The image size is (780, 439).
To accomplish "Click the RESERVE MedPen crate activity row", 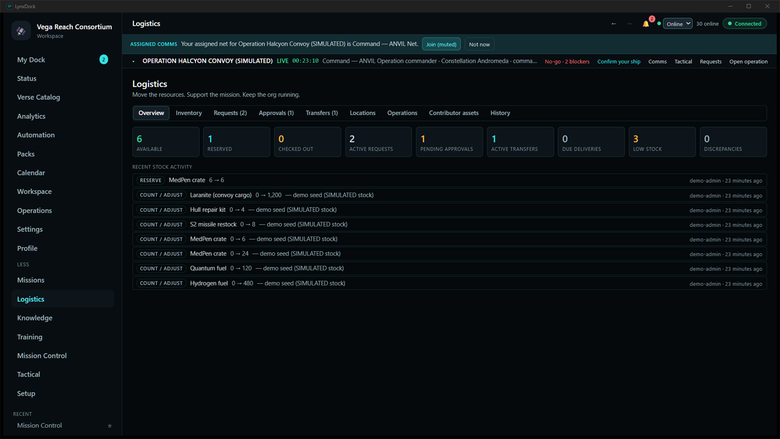I will coord(449,180).
